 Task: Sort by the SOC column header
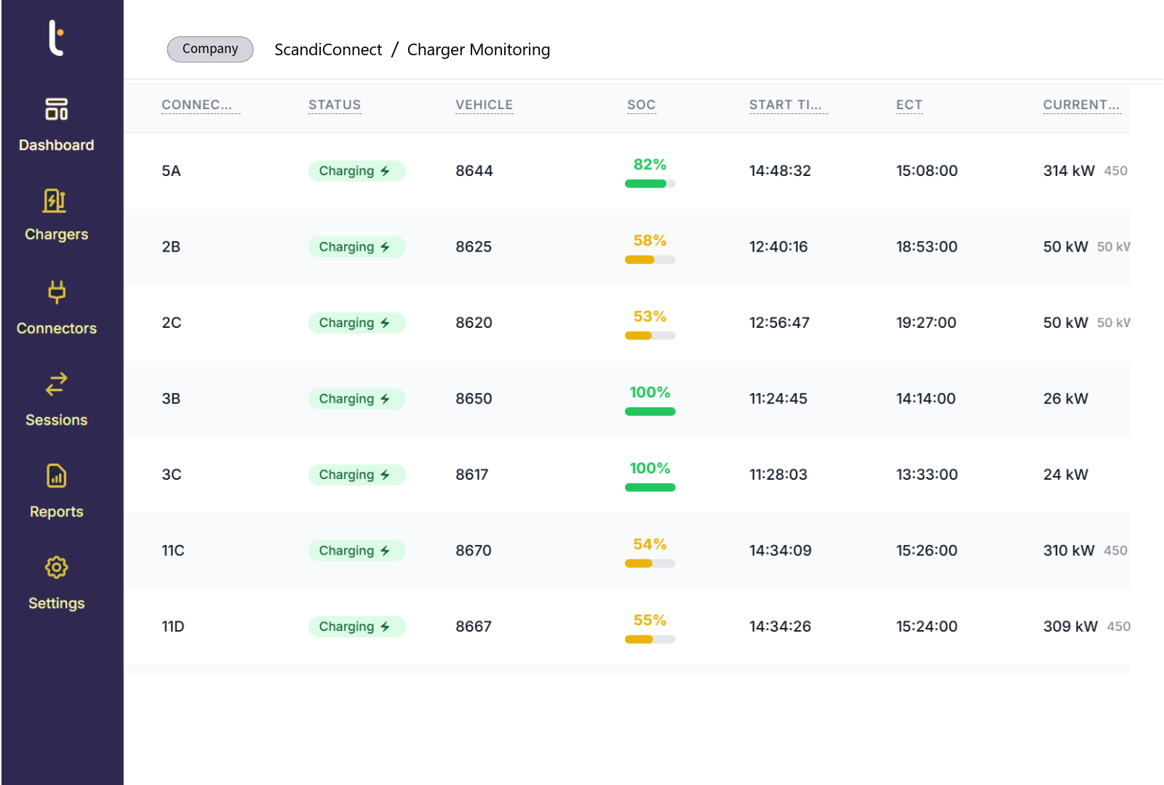tap(641, 105)
